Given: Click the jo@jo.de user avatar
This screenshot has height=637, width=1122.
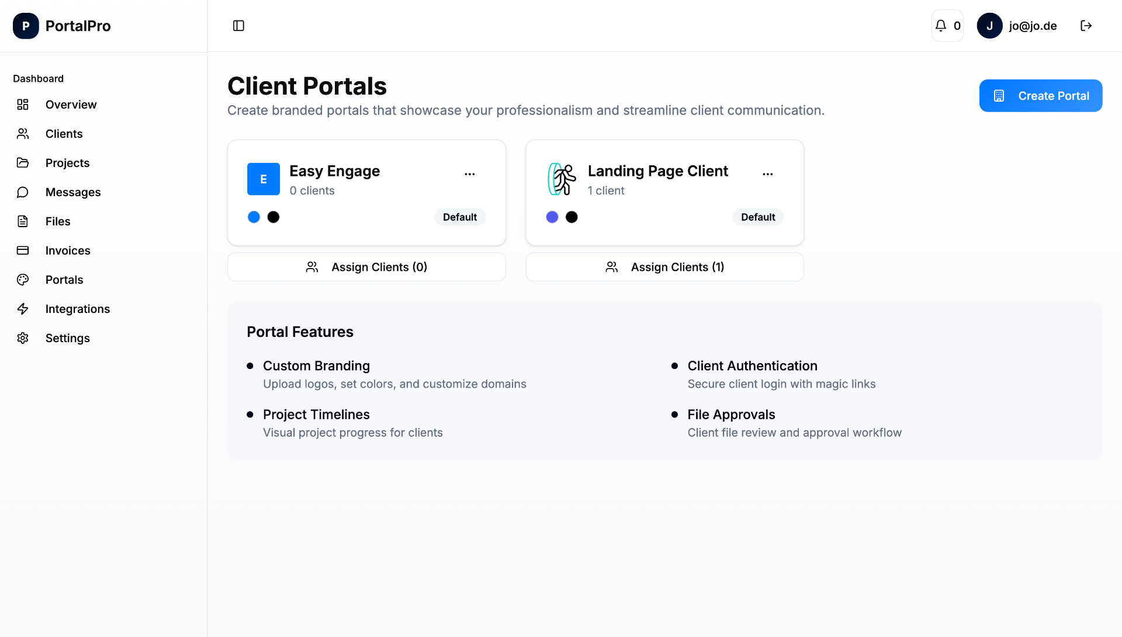Looking at the screenshot, I should (x=989, y=26).
